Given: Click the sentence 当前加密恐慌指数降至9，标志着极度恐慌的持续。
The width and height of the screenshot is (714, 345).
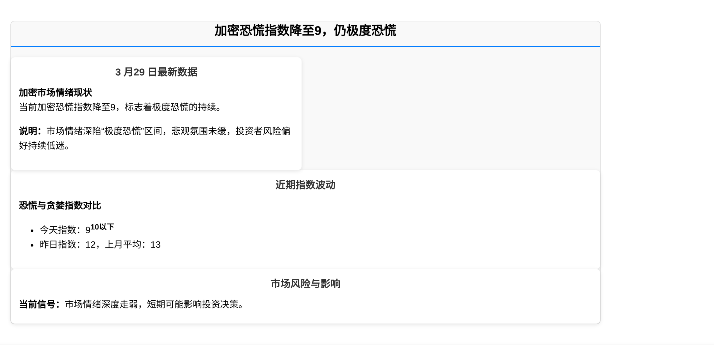Looking at the screenshot, I should (120, 107).
